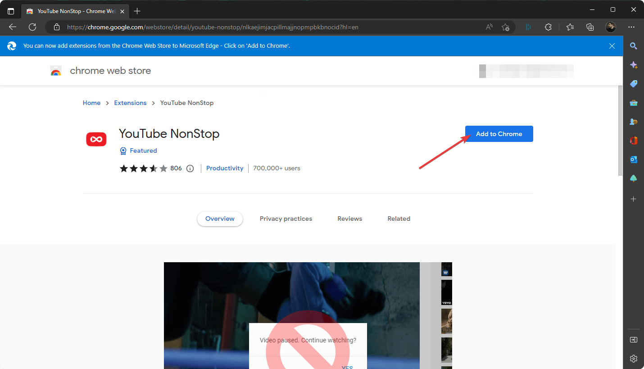Click the site lock icon in address bar
Screen dimensions: 644x369
click(x=57, y=27)
